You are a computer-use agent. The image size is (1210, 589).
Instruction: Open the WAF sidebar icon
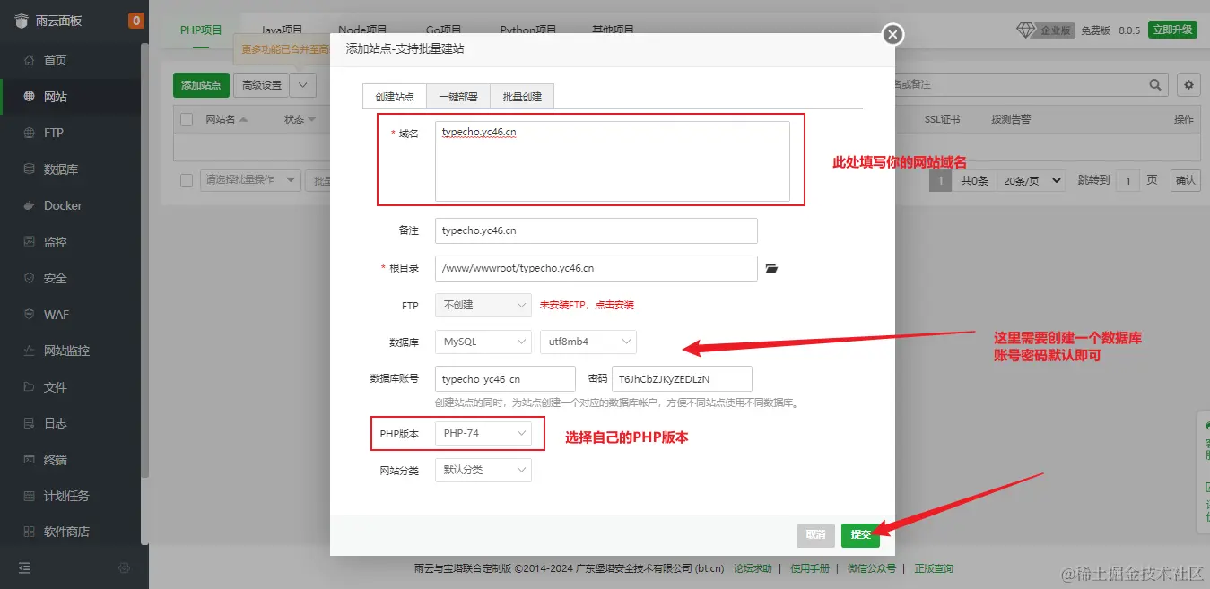pos(29,315)
